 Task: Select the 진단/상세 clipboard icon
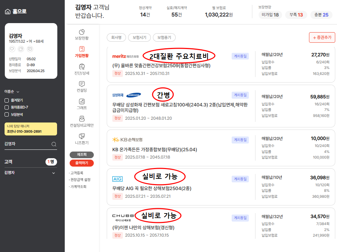(82, 66)
